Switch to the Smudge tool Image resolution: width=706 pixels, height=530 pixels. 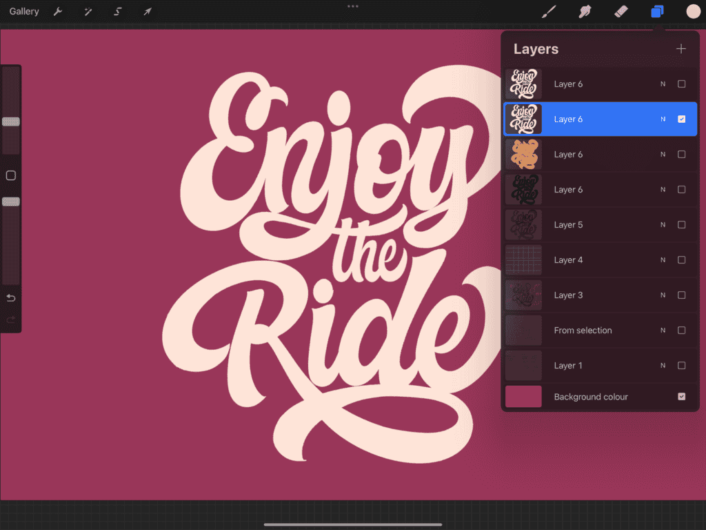(x=585, y=12)
